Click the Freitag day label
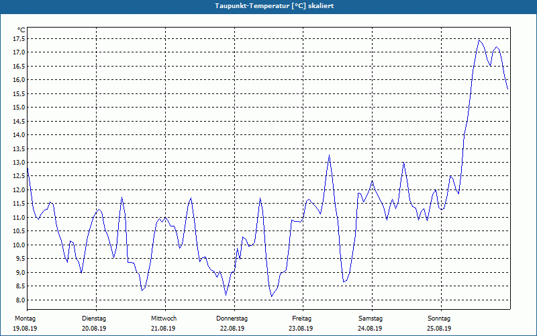537x336 pixels. (x=301, y=319)
